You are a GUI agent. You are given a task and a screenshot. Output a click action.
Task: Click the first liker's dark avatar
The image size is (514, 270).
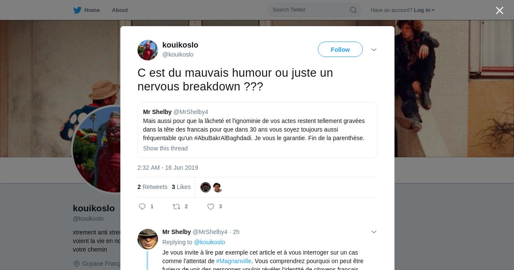coord(206,187)
